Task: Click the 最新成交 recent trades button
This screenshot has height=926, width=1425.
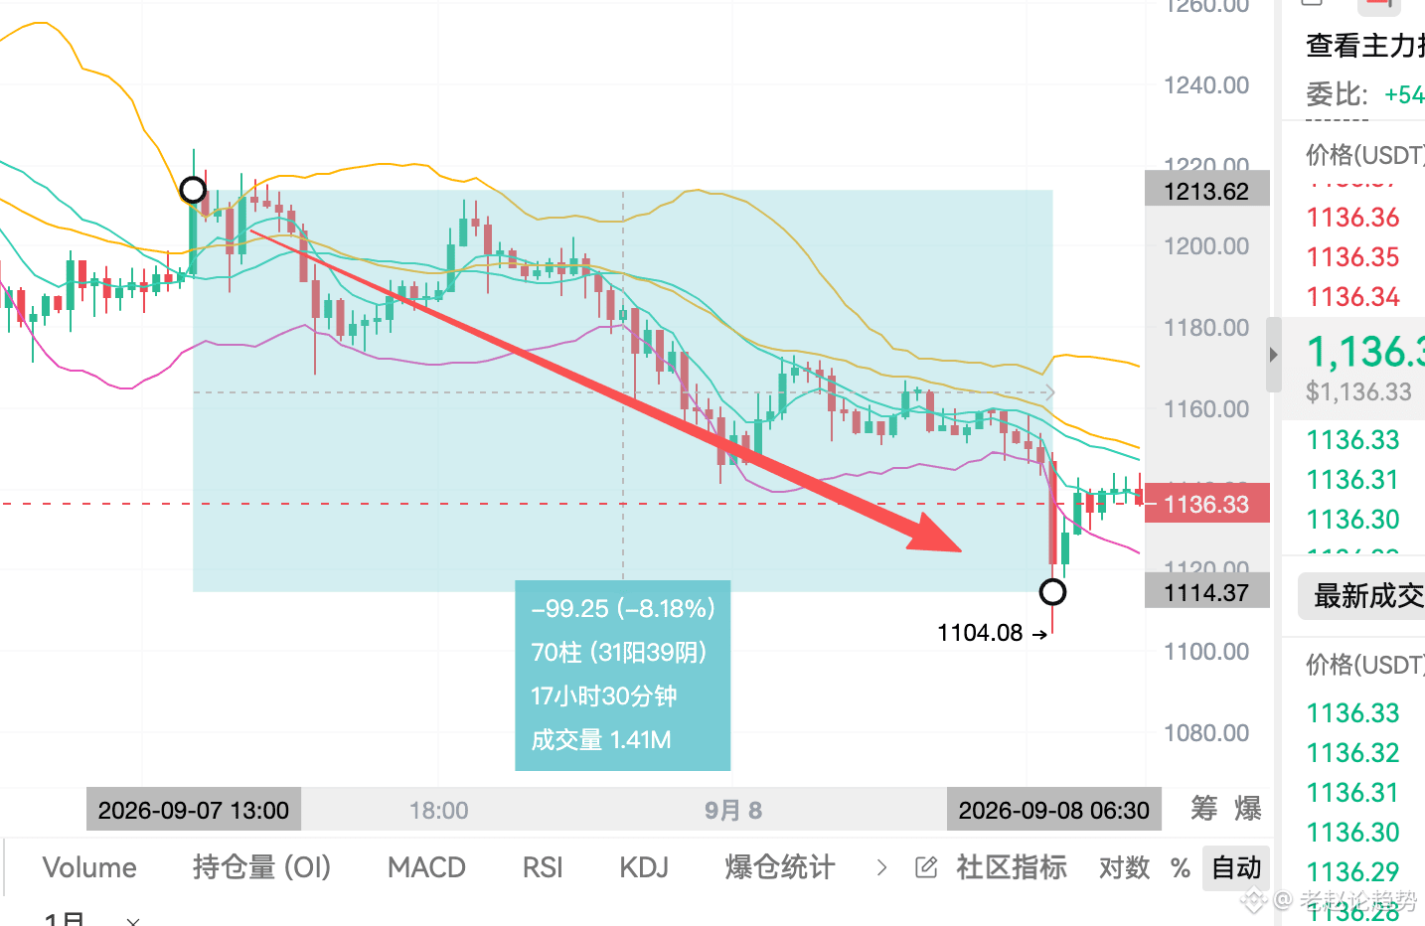Action: [1363, 596]
